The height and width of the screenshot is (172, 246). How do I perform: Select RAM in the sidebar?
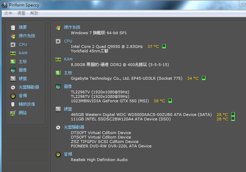pos(23,53)
